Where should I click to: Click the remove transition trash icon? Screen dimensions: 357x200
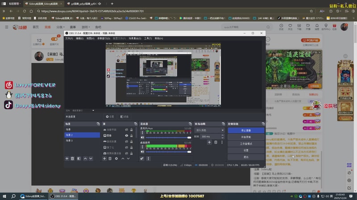coord(216,142)
